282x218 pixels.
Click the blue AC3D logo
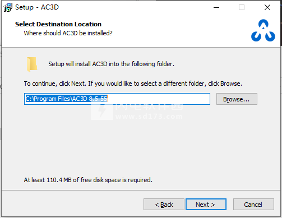pyautogui.click(x=263, y=30)
